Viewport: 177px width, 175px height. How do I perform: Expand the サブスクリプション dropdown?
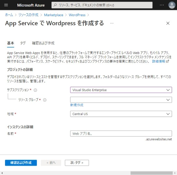coord(121,90)
